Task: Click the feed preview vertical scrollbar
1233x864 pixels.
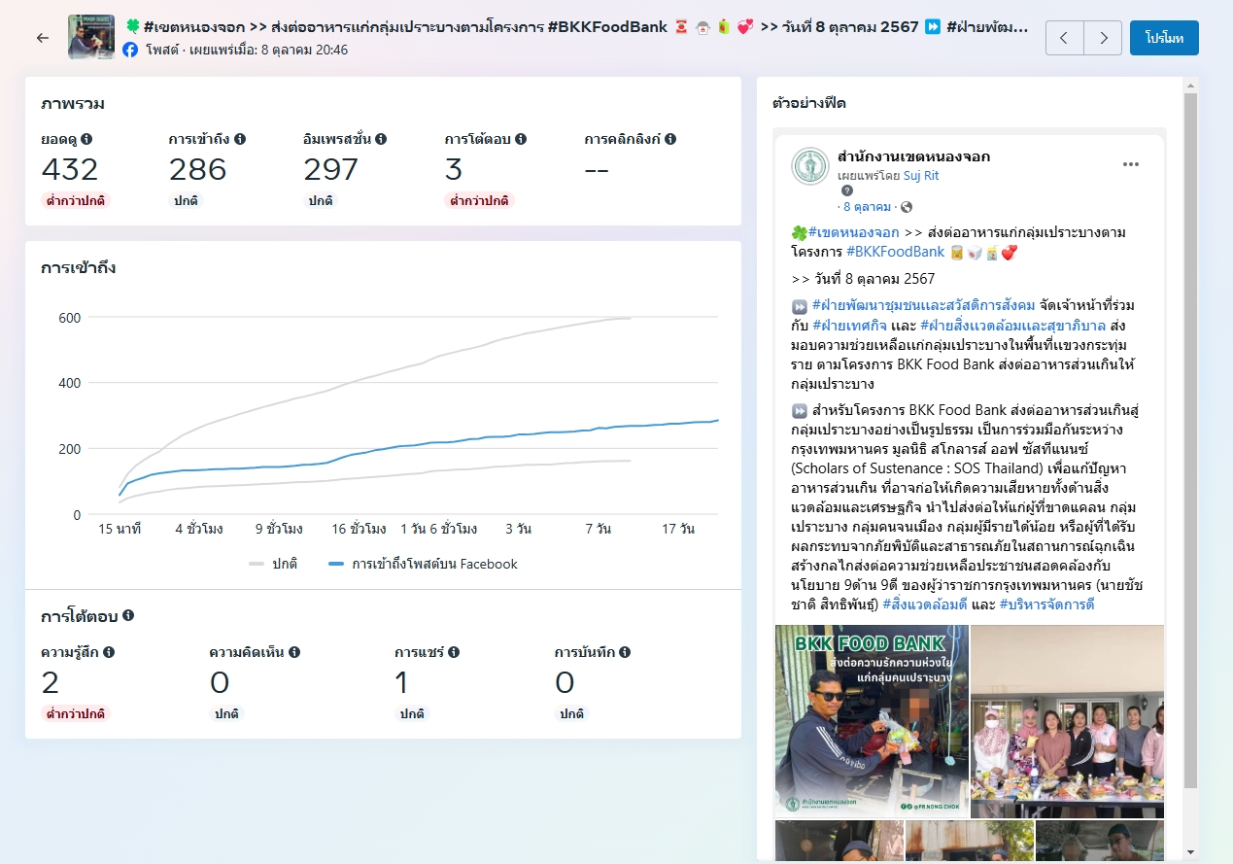Action: coord(1190,437)
